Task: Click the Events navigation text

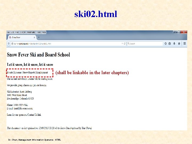Action: coord(10,73)
